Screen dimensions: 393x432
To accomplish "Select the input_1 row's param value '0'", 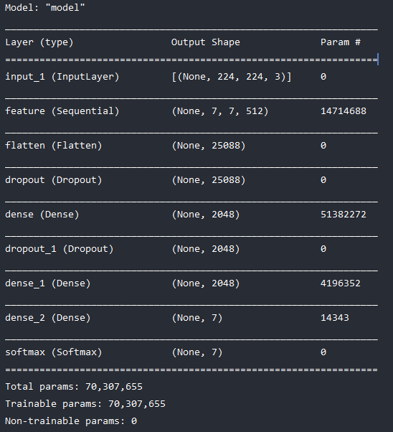I will click(x=323, y=77).
